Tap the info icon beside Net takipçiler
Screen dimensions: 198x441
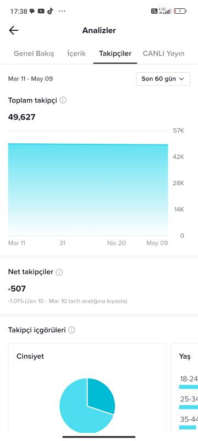click(59, 272)
